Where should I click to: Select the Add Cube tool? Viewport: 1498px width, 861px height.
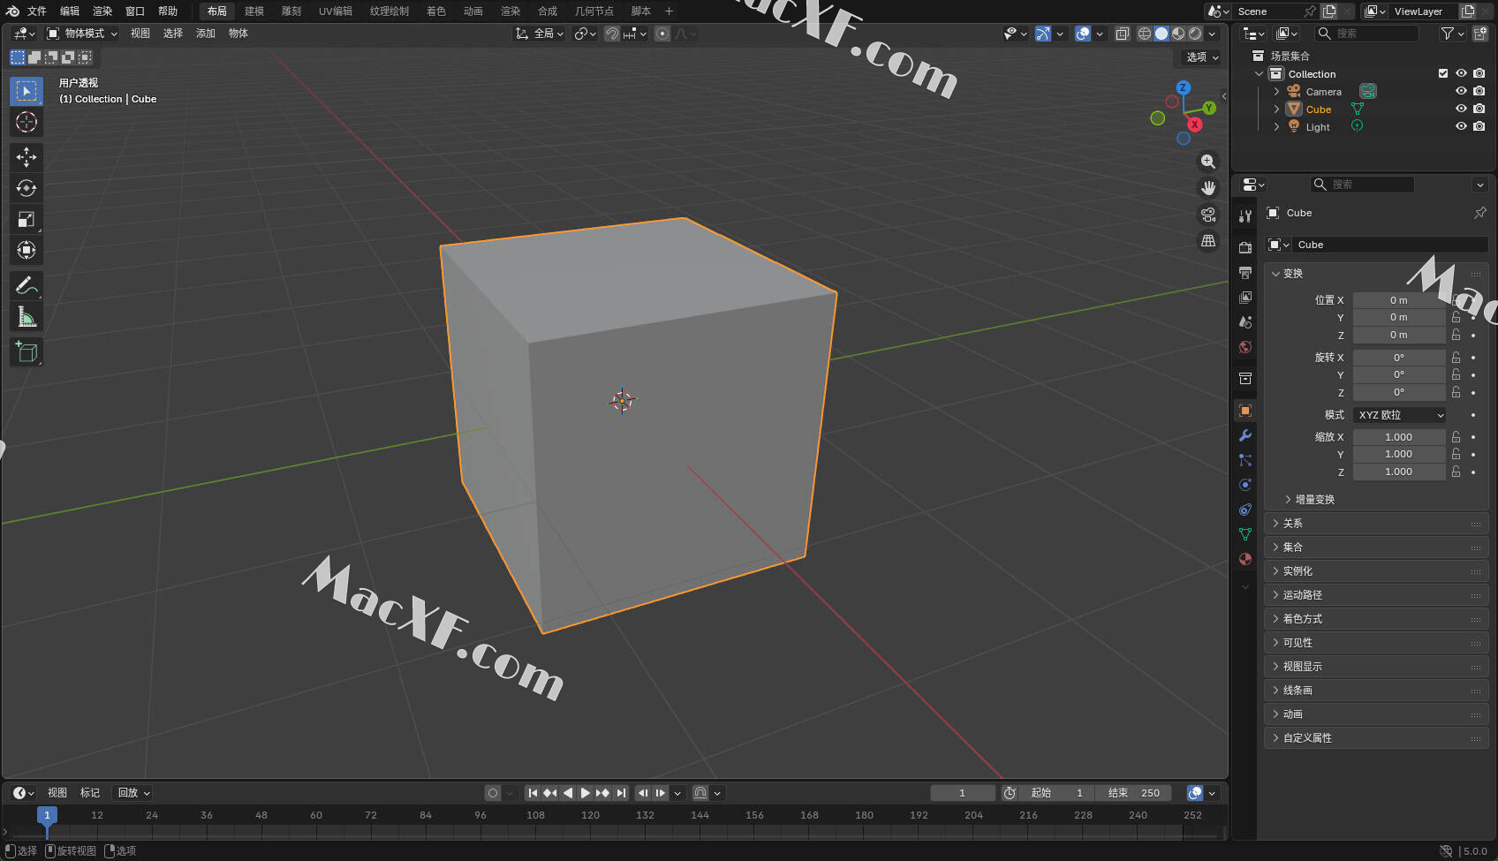pos(26,352)
